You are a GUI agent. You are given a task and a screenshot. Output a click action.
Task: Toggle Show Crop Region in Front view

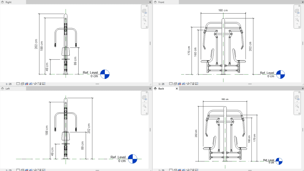tap(183, 84)
